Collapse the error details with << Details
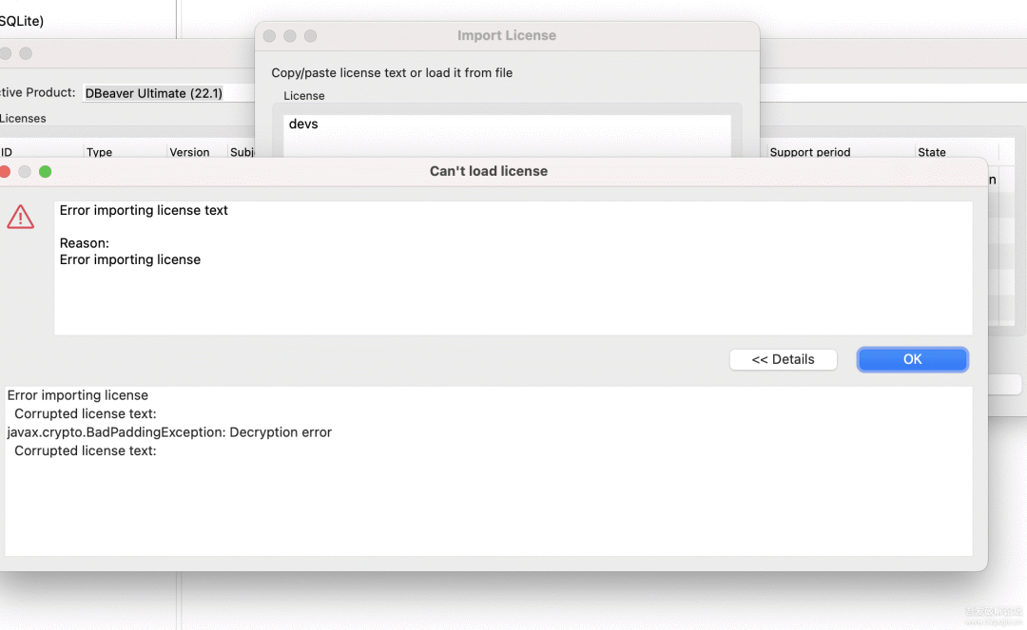1027x630 pixels. click(784, 359)
